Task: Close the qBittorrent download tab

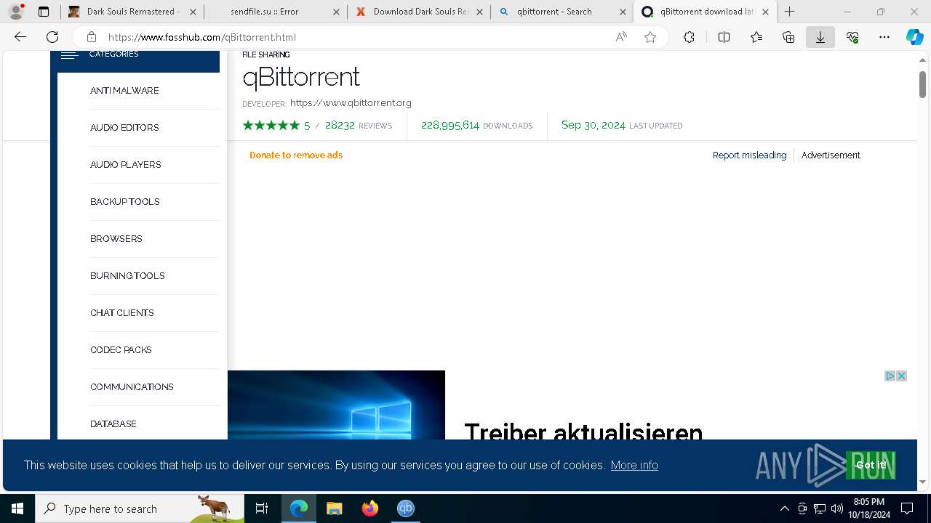Action: [x=765, y=12]
